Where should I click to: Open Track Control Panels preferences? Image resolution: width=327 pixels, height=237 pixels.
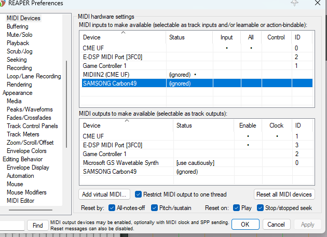[x=32, y=126]
